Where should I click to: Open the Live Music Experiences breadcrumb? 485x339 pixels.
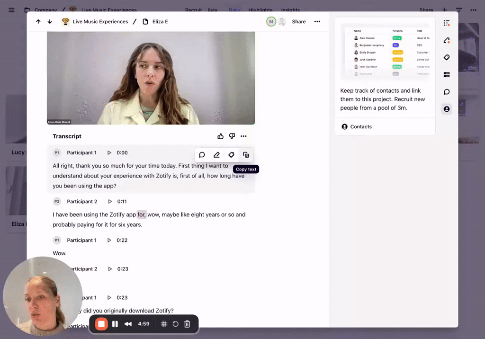[100, 22]
